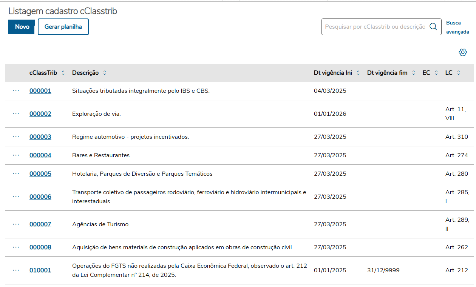476x287 pixels.
Task: Focus the Pesquisar por cClasstrib search field
Action: (375, 27)
